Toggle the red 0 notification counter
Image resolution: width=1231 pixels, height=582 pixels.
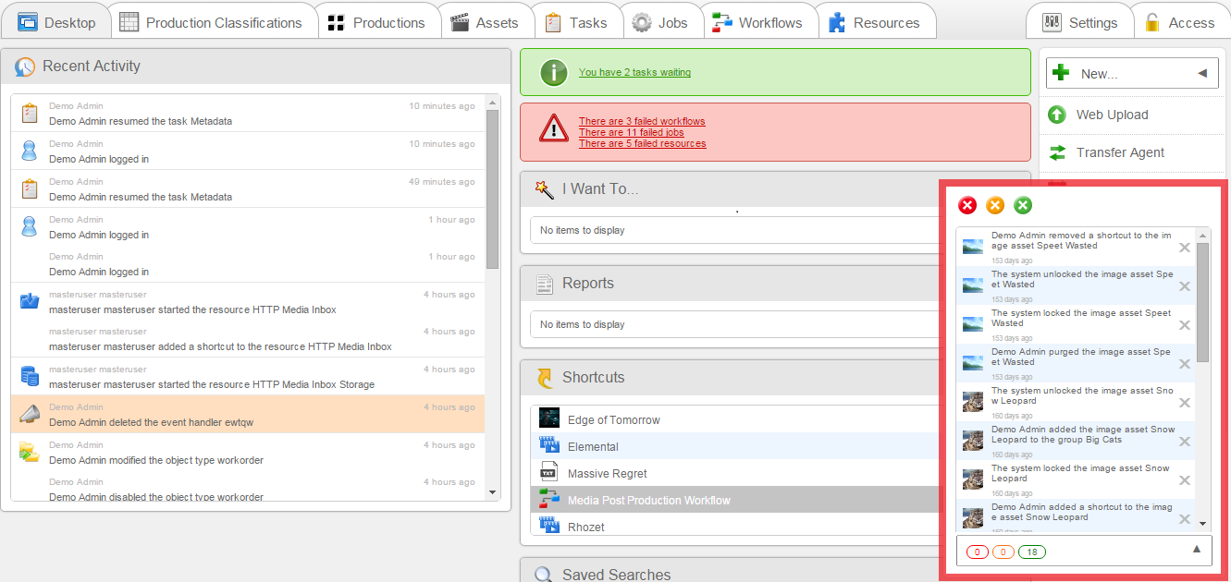pos(977,552)
